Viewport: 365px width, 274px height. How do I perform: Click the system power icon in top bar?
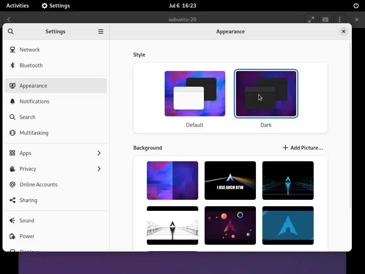click(356, 6)
